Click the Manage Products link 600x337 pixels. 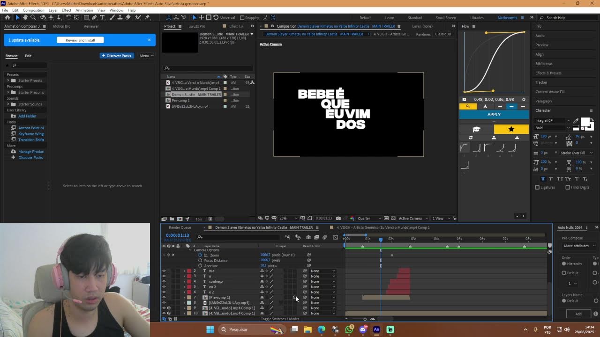[31, 152]
